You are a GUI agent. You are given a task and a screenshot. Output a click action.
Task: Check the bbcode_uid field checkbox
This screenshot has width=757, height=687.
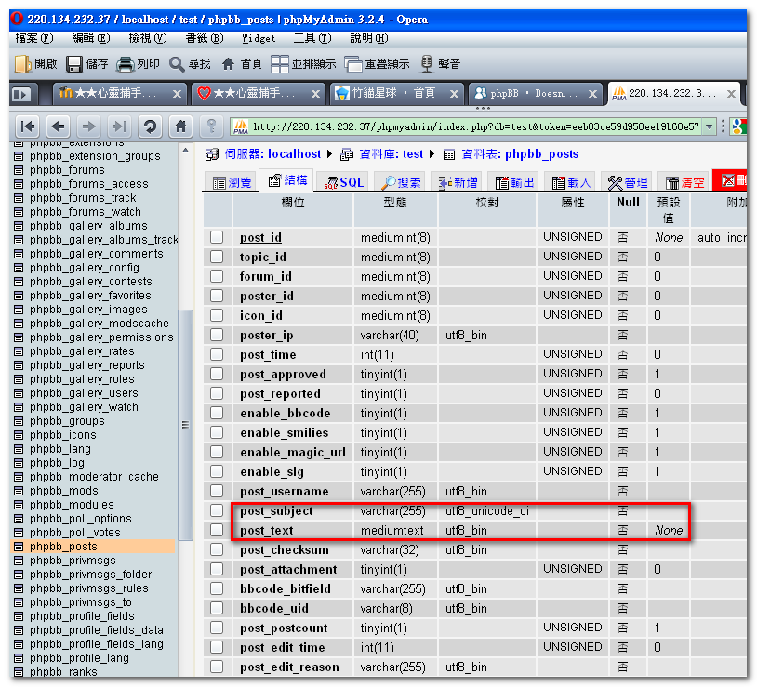tap(217, 608)
